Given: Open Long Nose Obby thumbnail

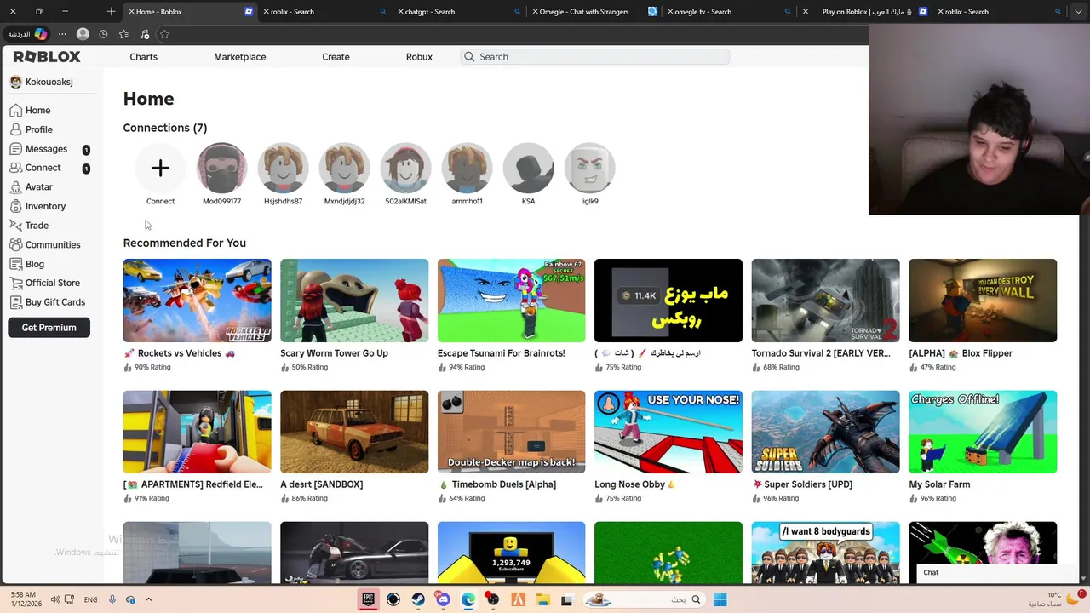Looking at the screenshot, I should (668, 432).
